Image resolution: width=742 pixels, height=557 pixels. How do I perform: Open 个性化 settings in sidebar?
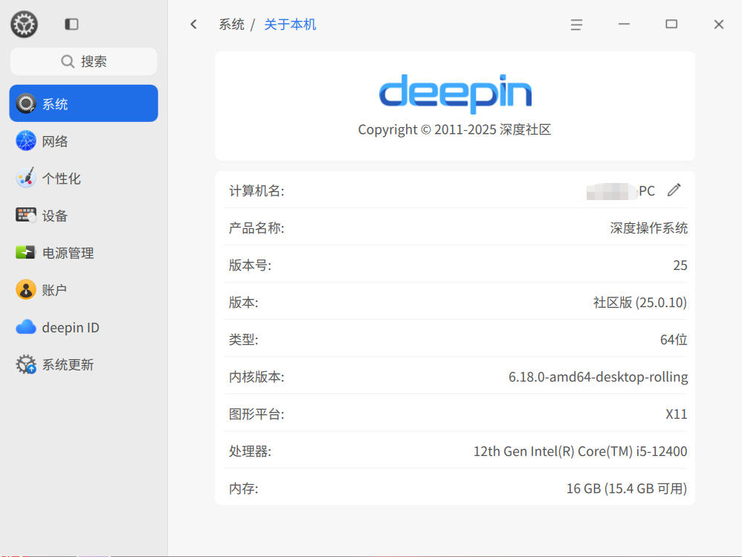tap(84, 178)
